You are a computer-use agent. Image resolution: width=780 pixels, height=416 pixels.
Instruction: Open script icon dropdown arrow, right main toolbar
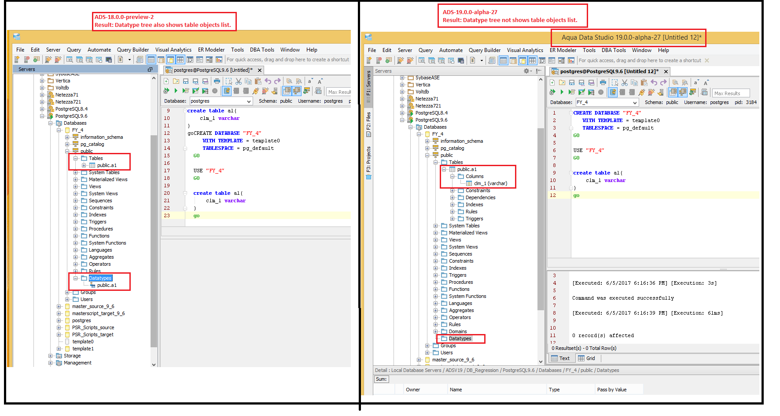[x=482, y=60]
